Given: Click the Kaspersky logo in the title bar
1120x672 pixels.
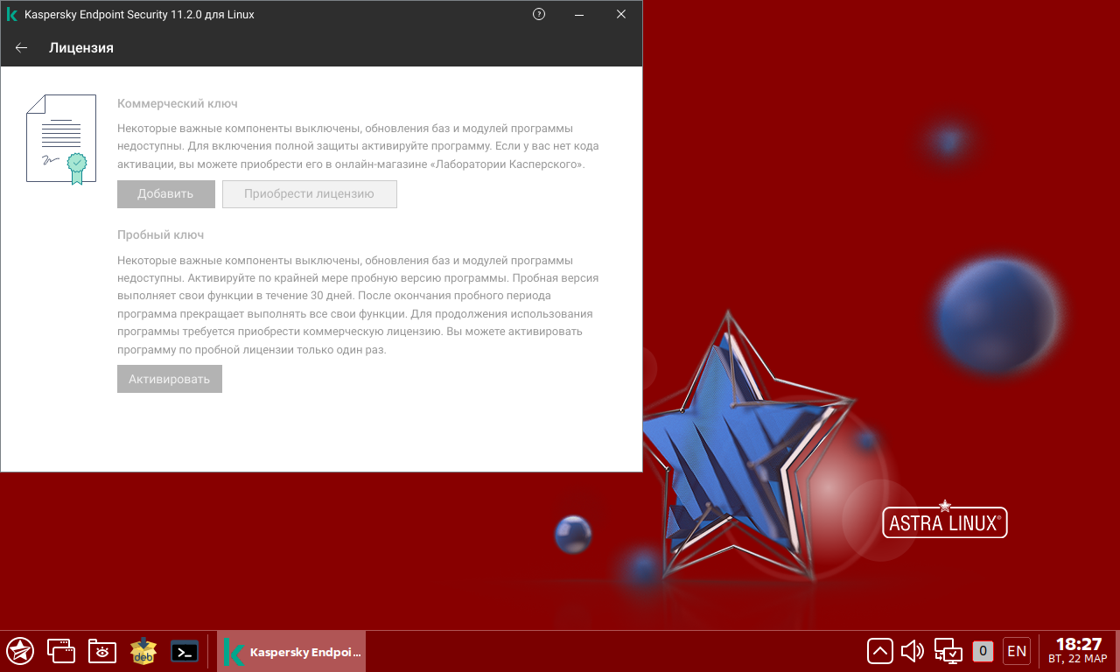Looking at the screenshot, I should point(12,15).
